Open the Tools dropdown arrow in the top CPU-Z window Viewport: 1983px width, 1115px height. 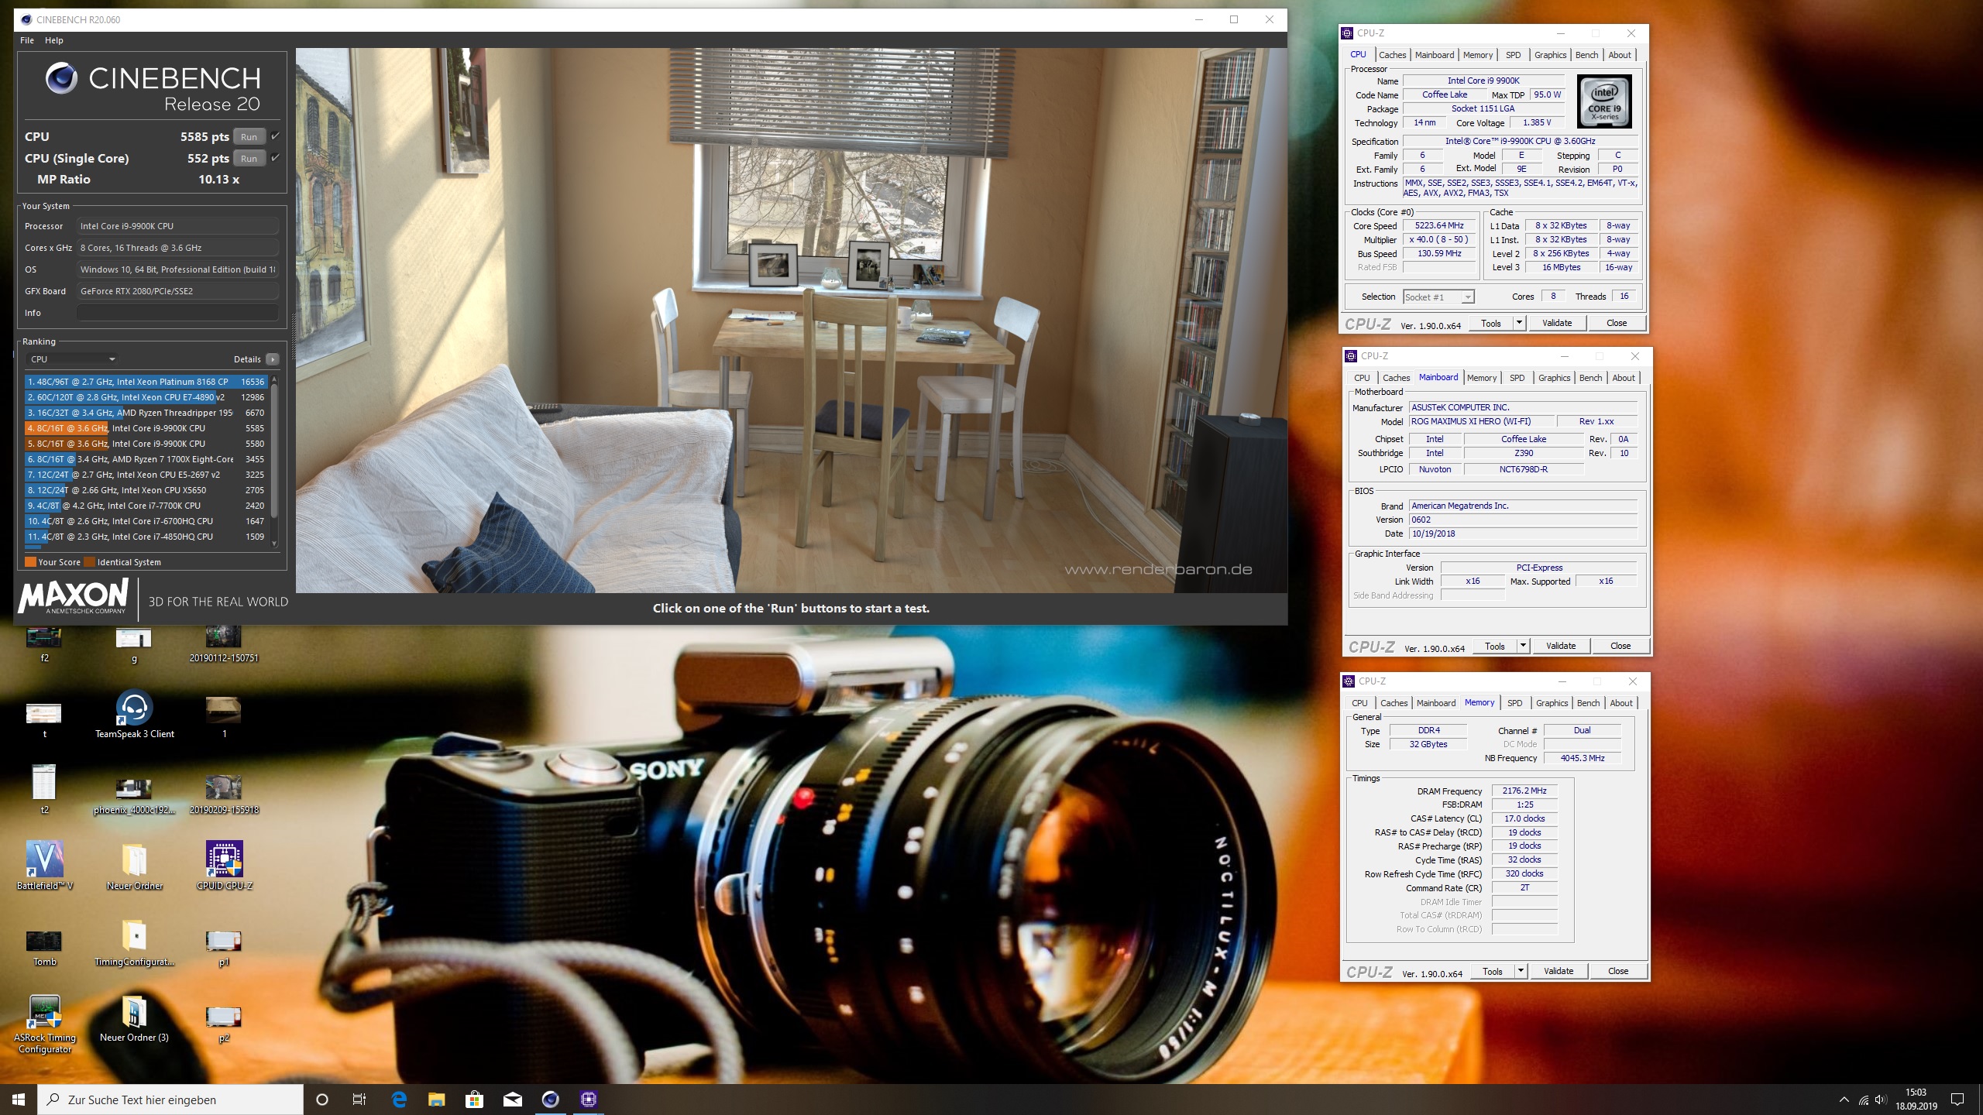click(1519, 323)
